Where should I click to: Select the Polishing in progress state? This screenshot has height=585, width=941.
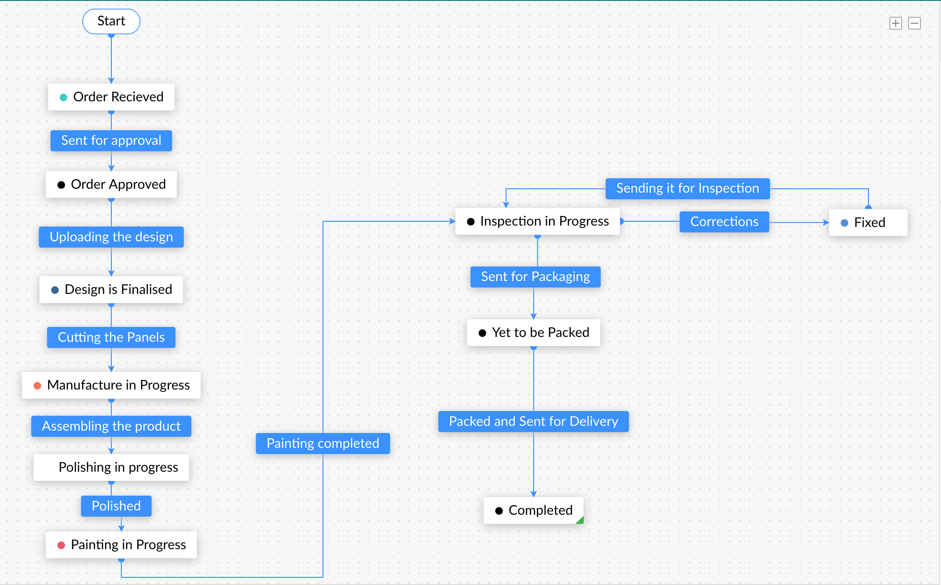coord(111,467)
